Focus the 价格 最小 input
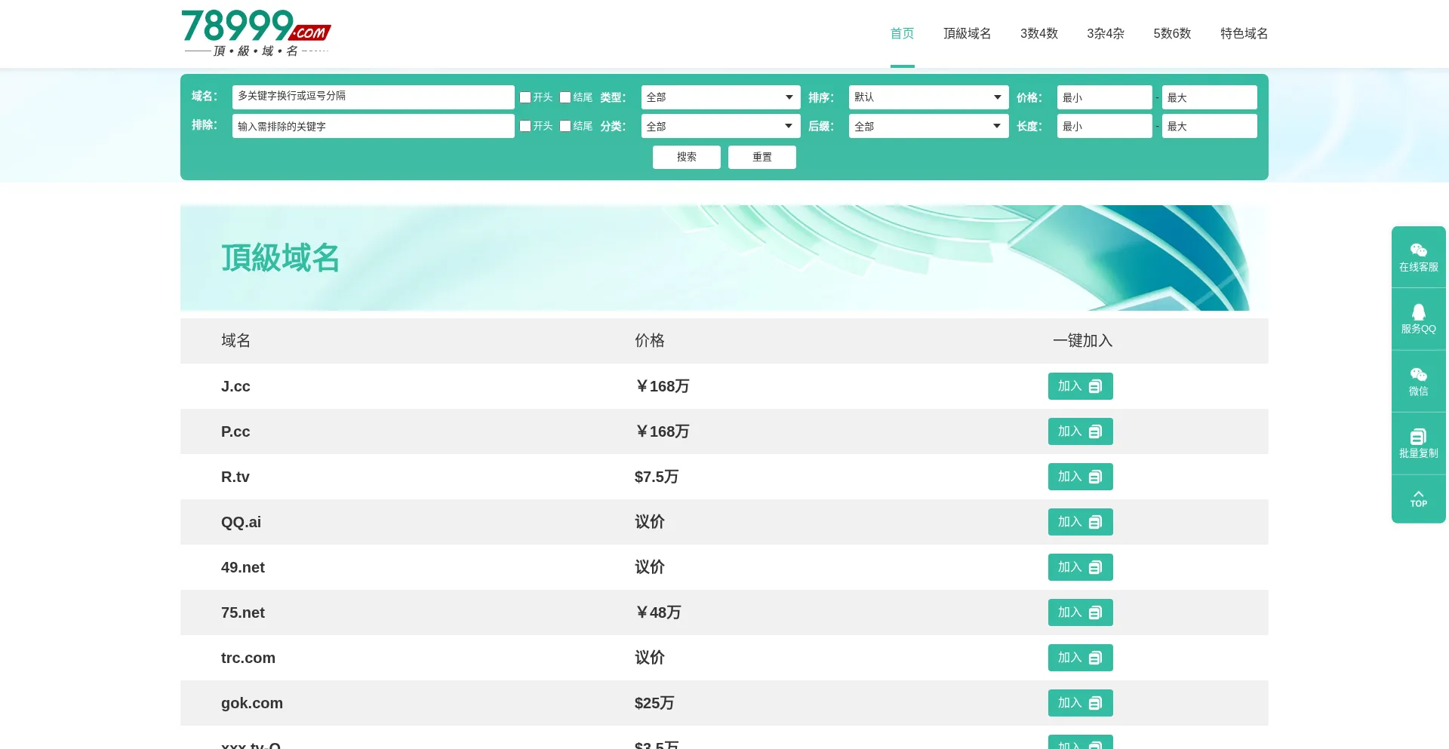Screen dimensions: 1449x749 [1104, 97]
